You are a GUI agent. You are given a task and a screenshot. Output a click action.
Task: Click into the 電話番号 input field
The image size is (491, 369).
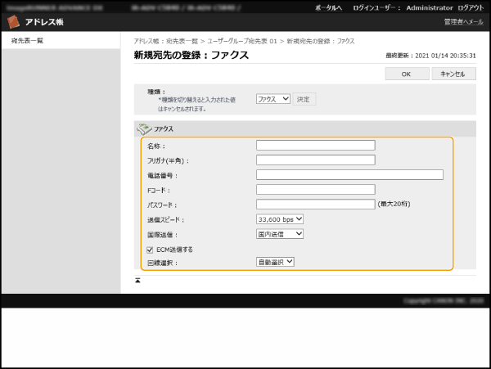tap(349, 175)
